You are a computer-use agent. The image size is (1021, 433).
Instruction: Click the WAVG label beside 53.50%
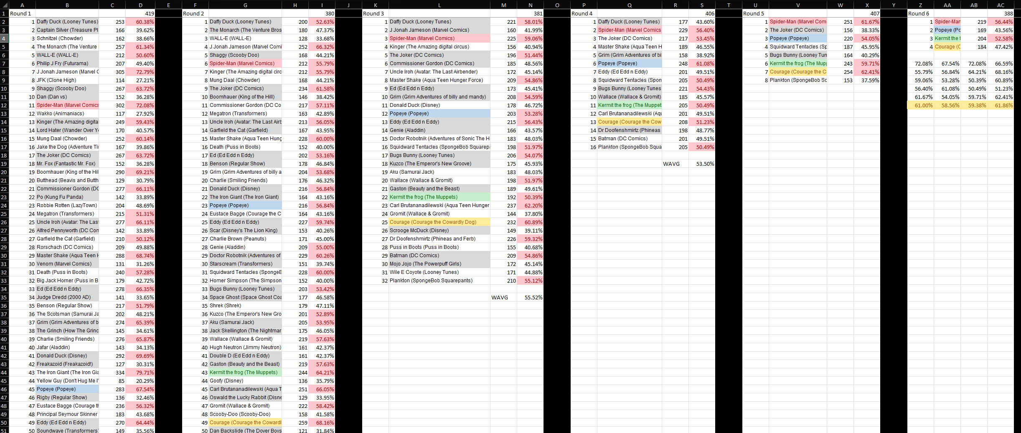click(676, 164)
